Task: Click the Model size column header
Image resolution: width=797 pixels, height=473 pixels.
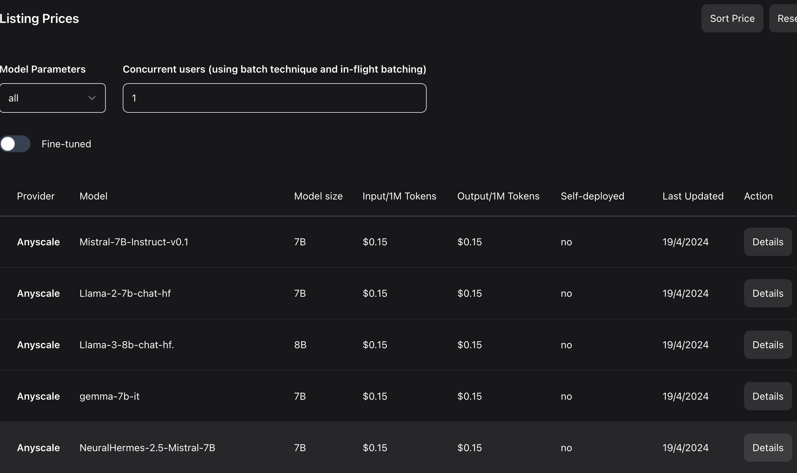Action: (x=318, y=196)
